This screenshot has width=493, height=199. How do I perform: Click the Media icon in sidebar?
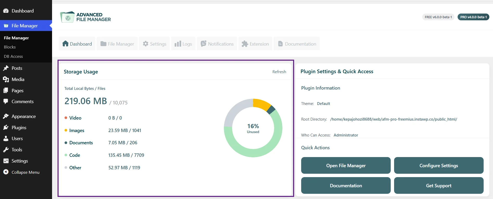pyautogui.click(x=6, y=79)
